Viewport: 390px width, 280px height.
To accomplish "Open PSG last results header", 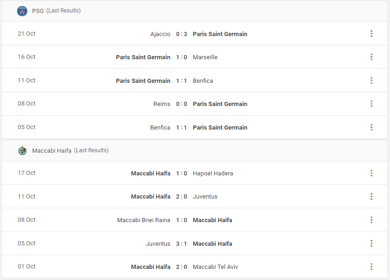I will [56, 11].
